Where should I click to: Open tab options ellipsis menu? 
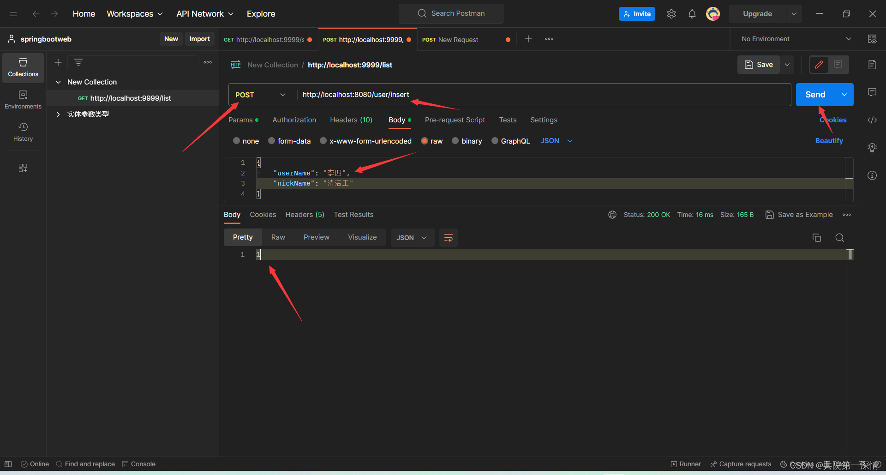tap(549, 39)
